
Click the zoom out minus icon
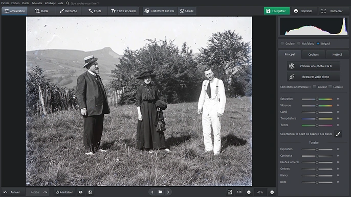249,192
